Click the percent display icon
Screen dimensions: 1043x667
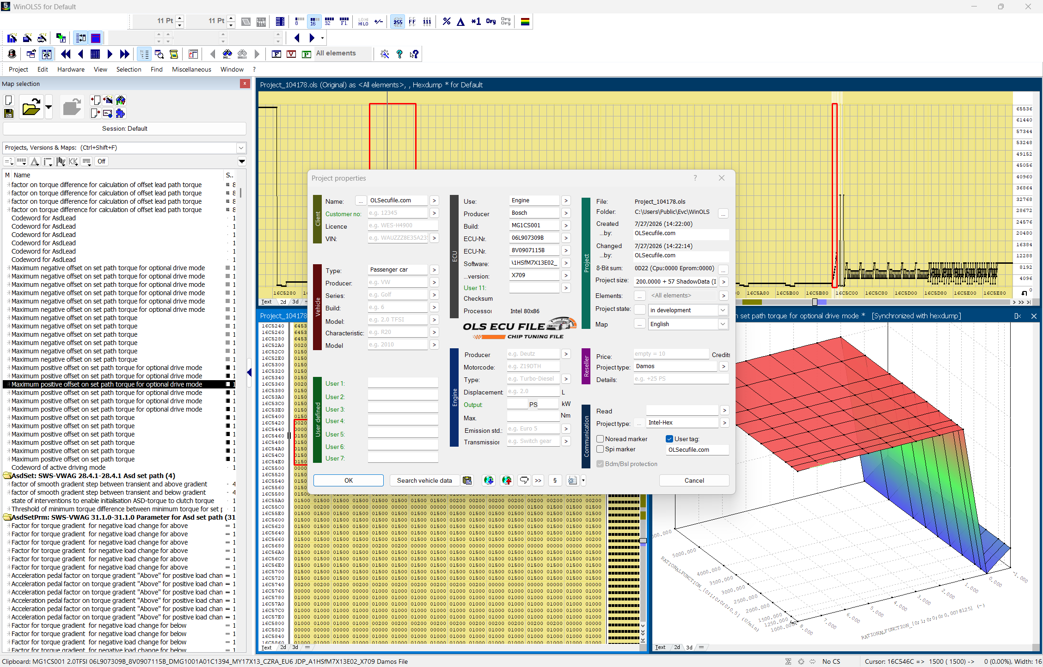(446, 21)
